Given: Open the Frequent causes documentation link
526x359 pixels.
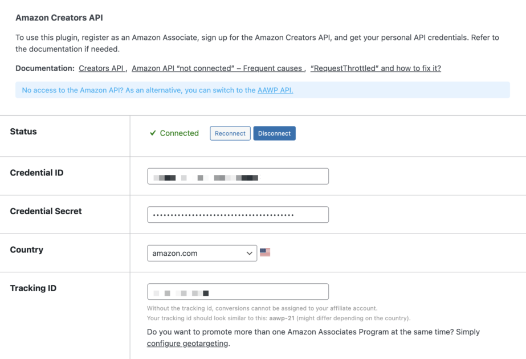Looking at the screenshot, I should [x=217, y=68].
